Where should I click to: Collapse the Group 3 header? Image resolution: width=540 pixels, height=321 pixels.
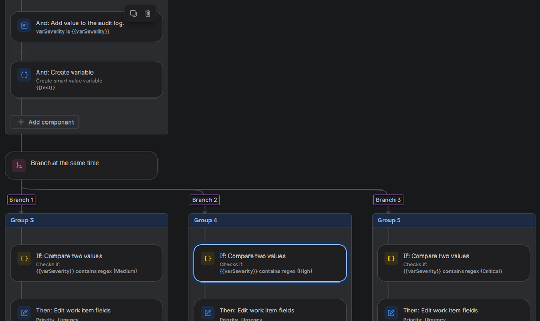coord(87,220)
